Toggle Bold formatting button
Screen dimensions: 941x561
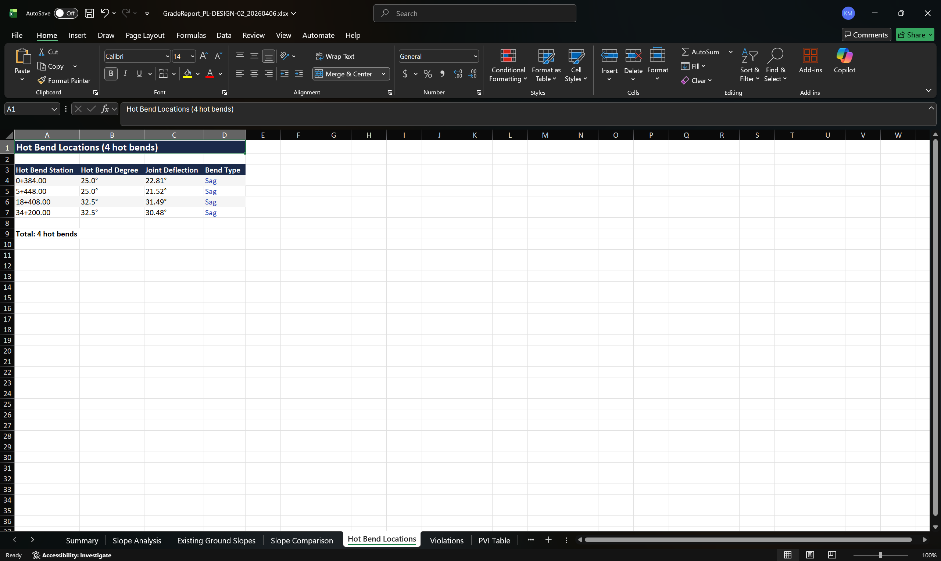[x=111, y=74]
